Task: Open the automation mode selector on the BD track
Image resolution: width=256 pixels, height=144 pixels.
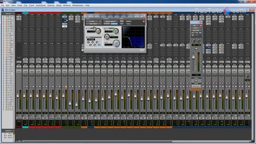Action: (x=84, y=67)
